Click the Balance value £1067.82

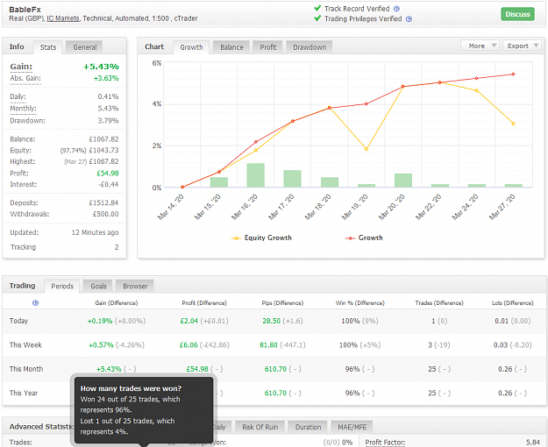[x=103, y=139]
